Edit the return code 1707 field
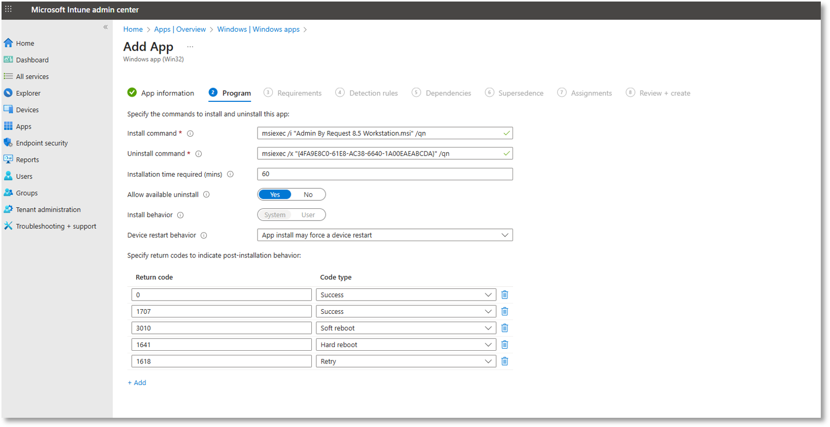The width and height of the screenshot is (830, 427). point(222,311)
